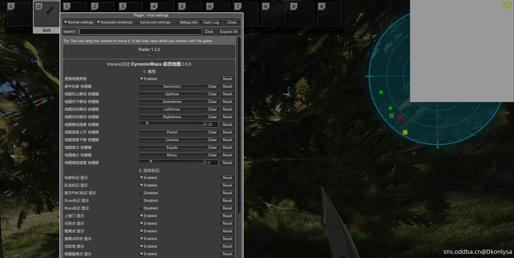Expand the Radar 1.2.0 plugin section
The height and width of the screenshot is (258, 514).
[149, 52]
